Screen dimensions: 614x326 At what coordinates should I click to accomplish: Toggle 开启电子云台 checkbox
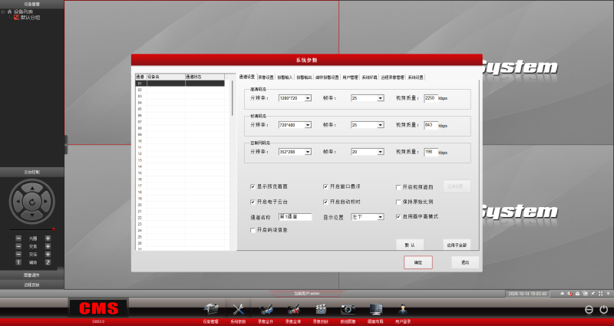point(253,202)
